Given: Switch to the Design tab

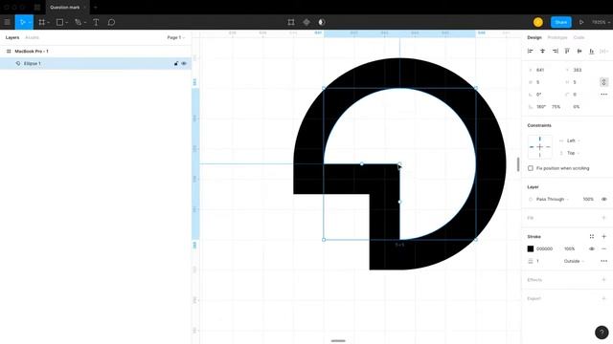Looking at the screenshot, I should (534, 37).
